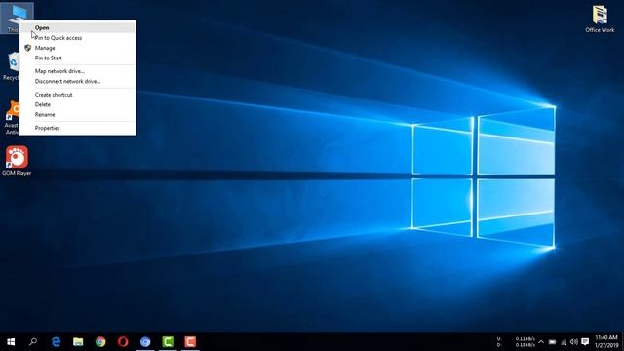Choose Open in the context menu
624x351 pixels.
78,28
